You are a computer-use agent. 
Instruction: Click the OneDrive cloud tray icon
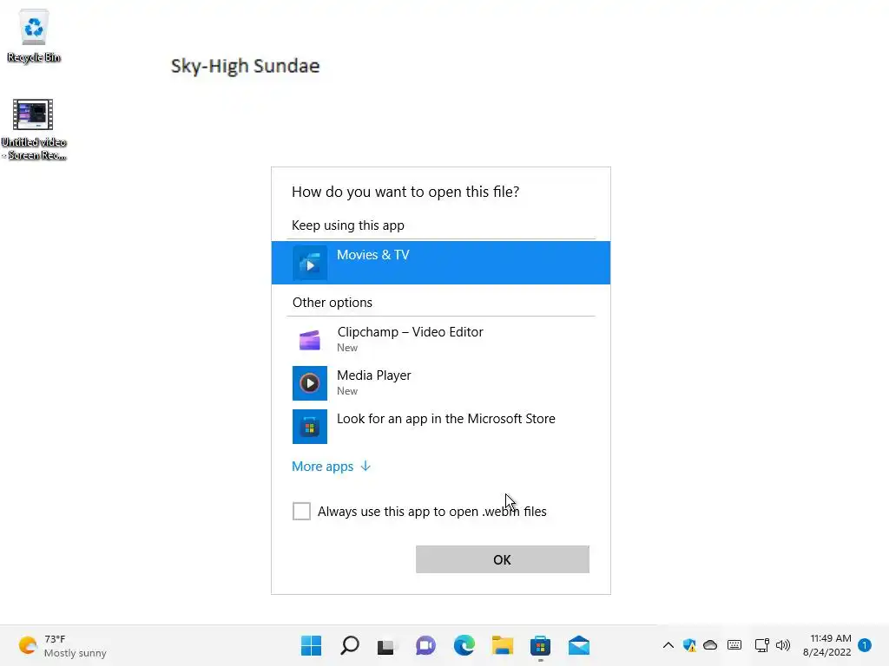710,645
